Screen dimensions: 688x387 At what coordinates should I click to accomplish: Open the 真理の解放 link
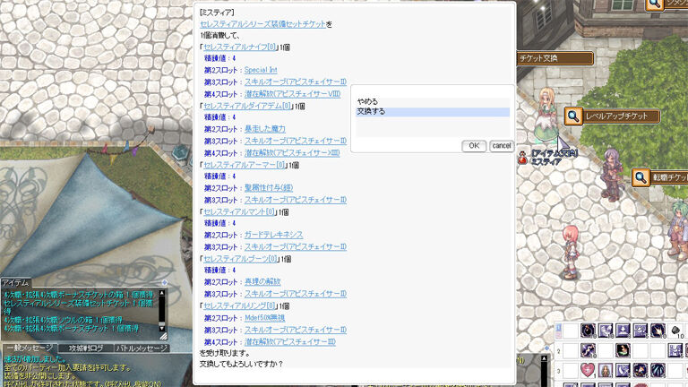(262, 282)
